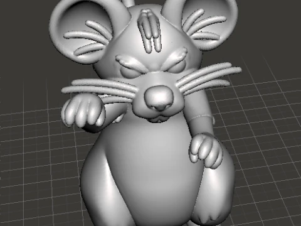301x226 pixels.
Task: Click the nose of the mouse model
Action: click(x=159, y=98)
